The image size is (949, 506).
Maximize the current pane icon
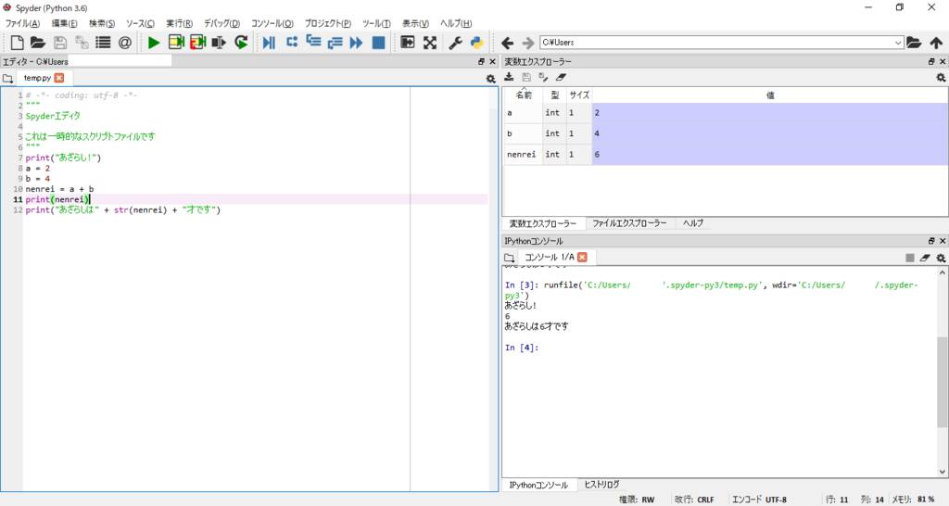point(408,43)
